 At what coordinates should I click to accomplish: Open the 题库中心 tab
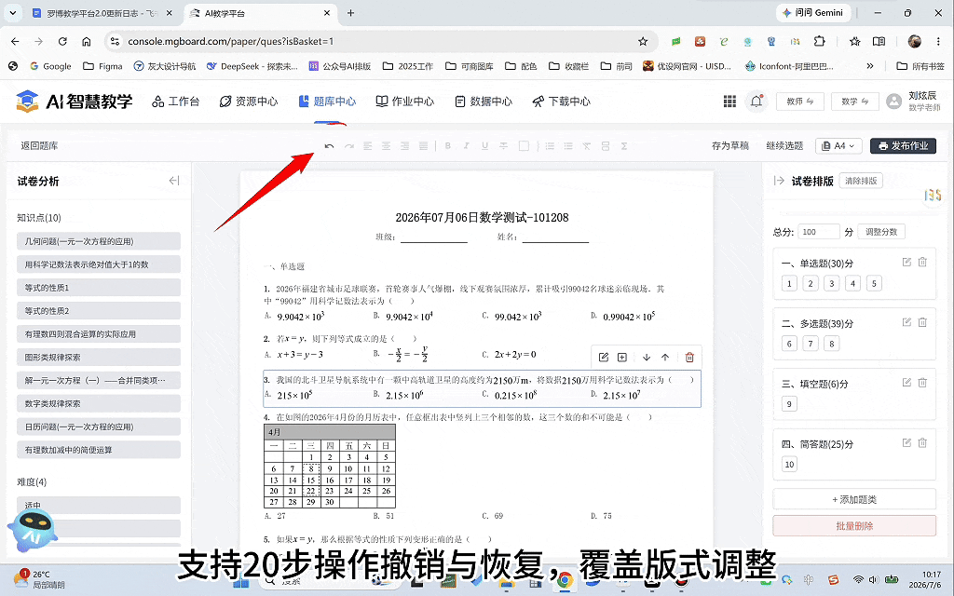click(x=327, y=102)
